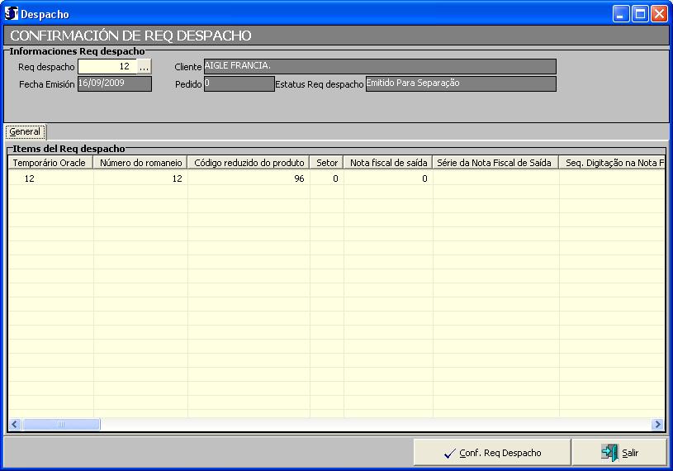The width and height of the screenshot is (673, 471).
Task: Click the horizontal scrollbar right arrow
Action: [x=657, y=425]
